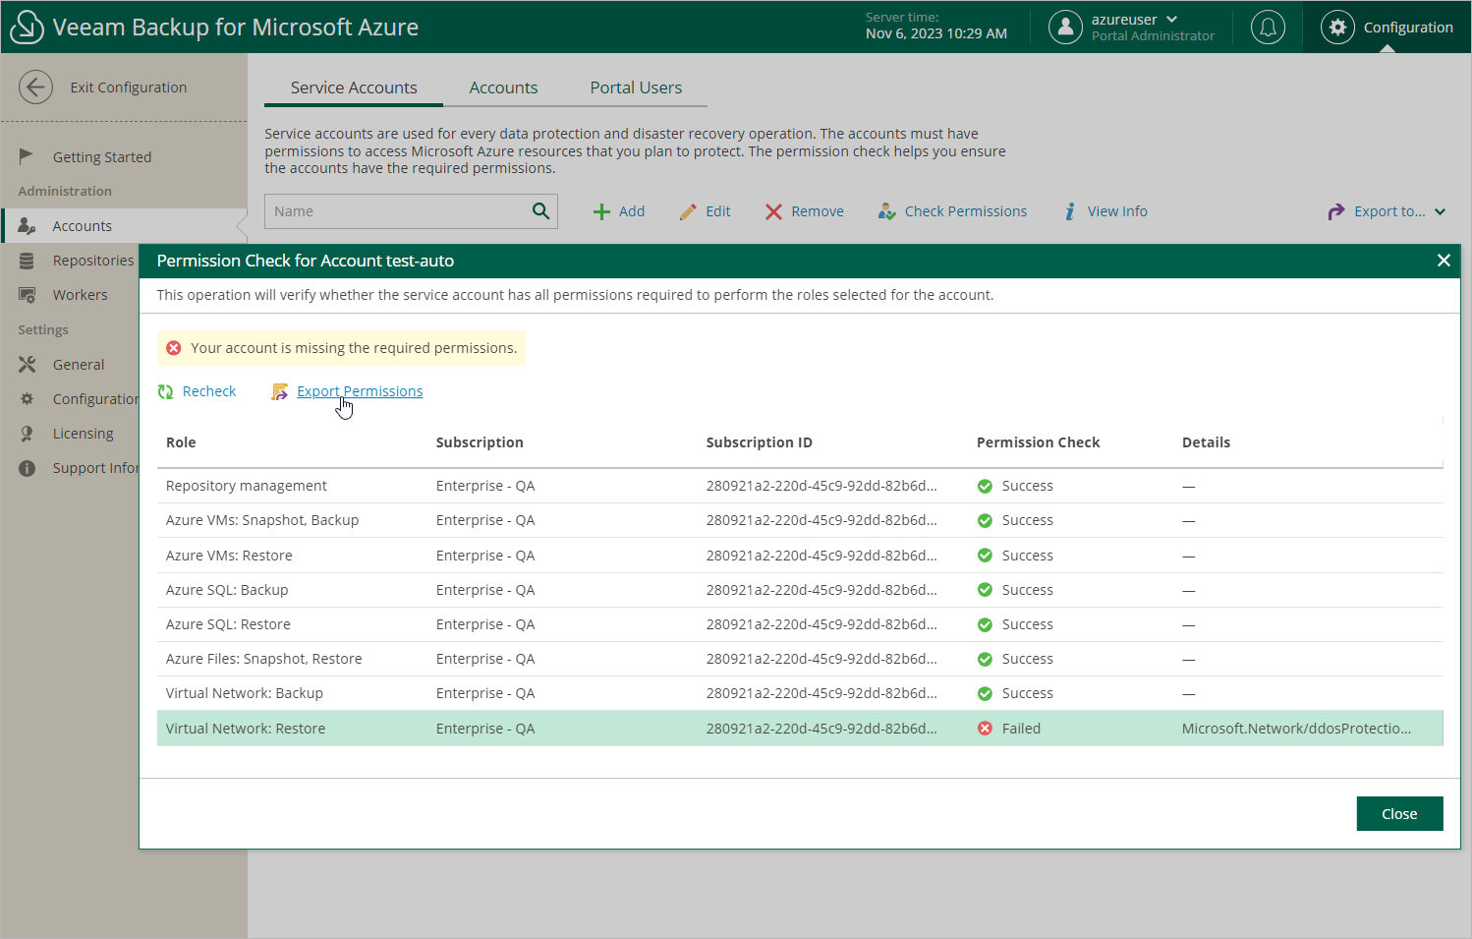Click the Edit pencil icon
The width and height of the screenshot is (1472, 939).
[688, 211]
